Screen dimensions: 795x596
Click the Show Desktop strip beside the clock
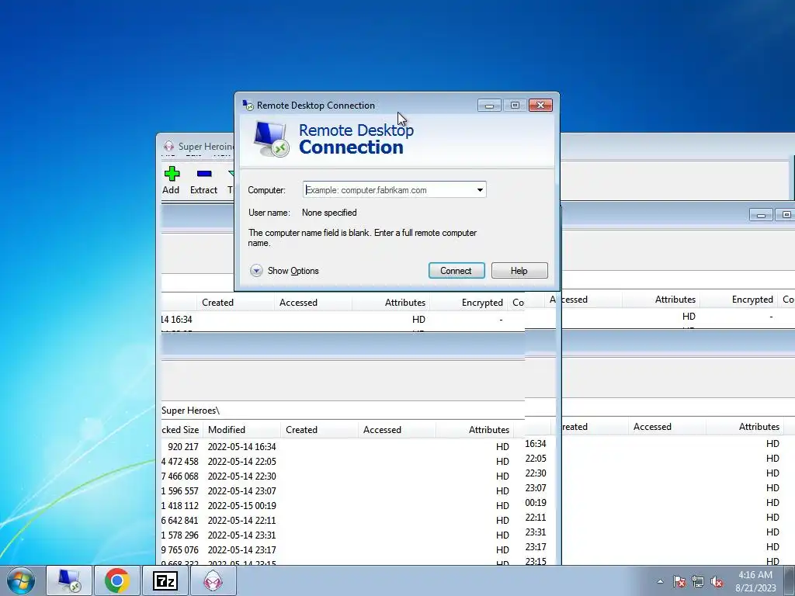coord(790,580)
